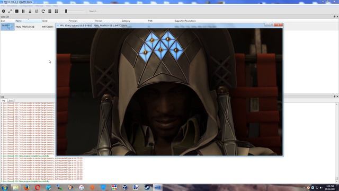Click the system clock in tray

point(330,188)
